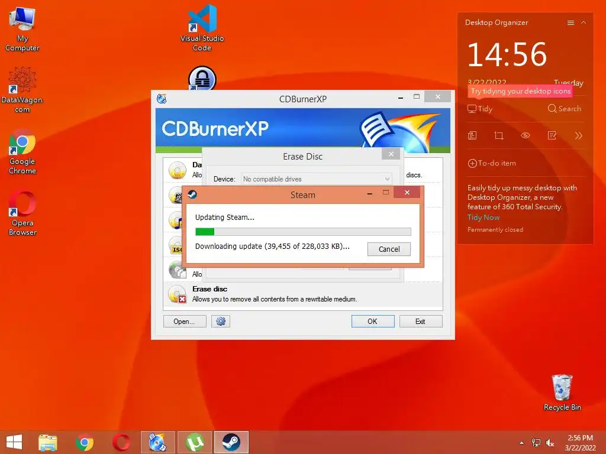Click Permanently closed in Desktop Organizer

coord(495,230)
